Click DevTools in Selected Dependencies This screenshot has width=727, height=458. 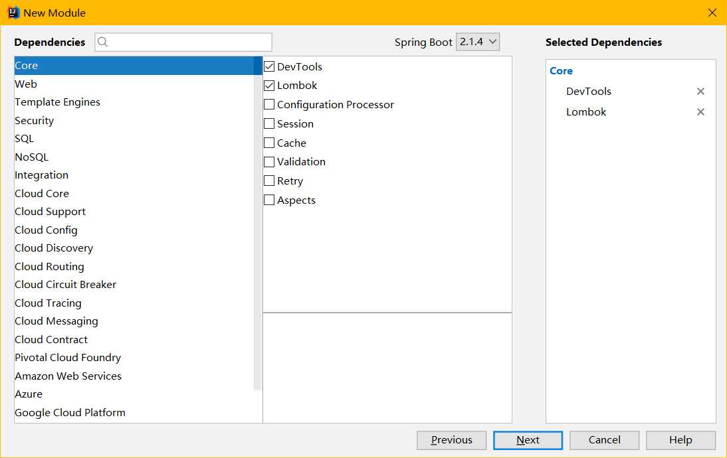point(588,91)
